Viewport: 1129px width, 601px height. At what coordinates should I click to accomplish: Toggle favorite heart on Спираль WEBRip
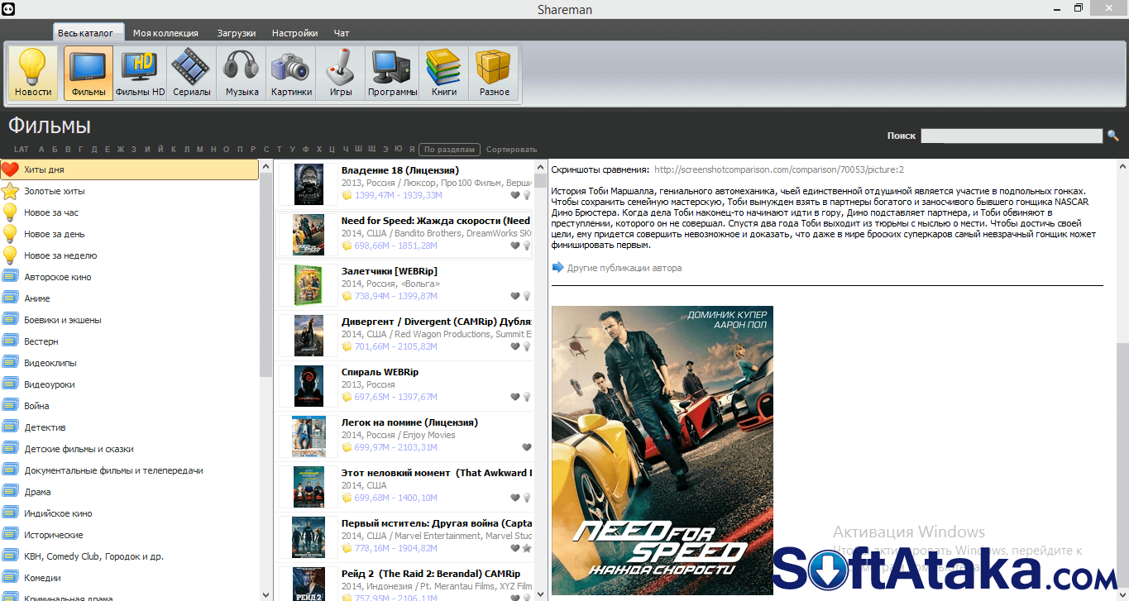click(514, 397)
